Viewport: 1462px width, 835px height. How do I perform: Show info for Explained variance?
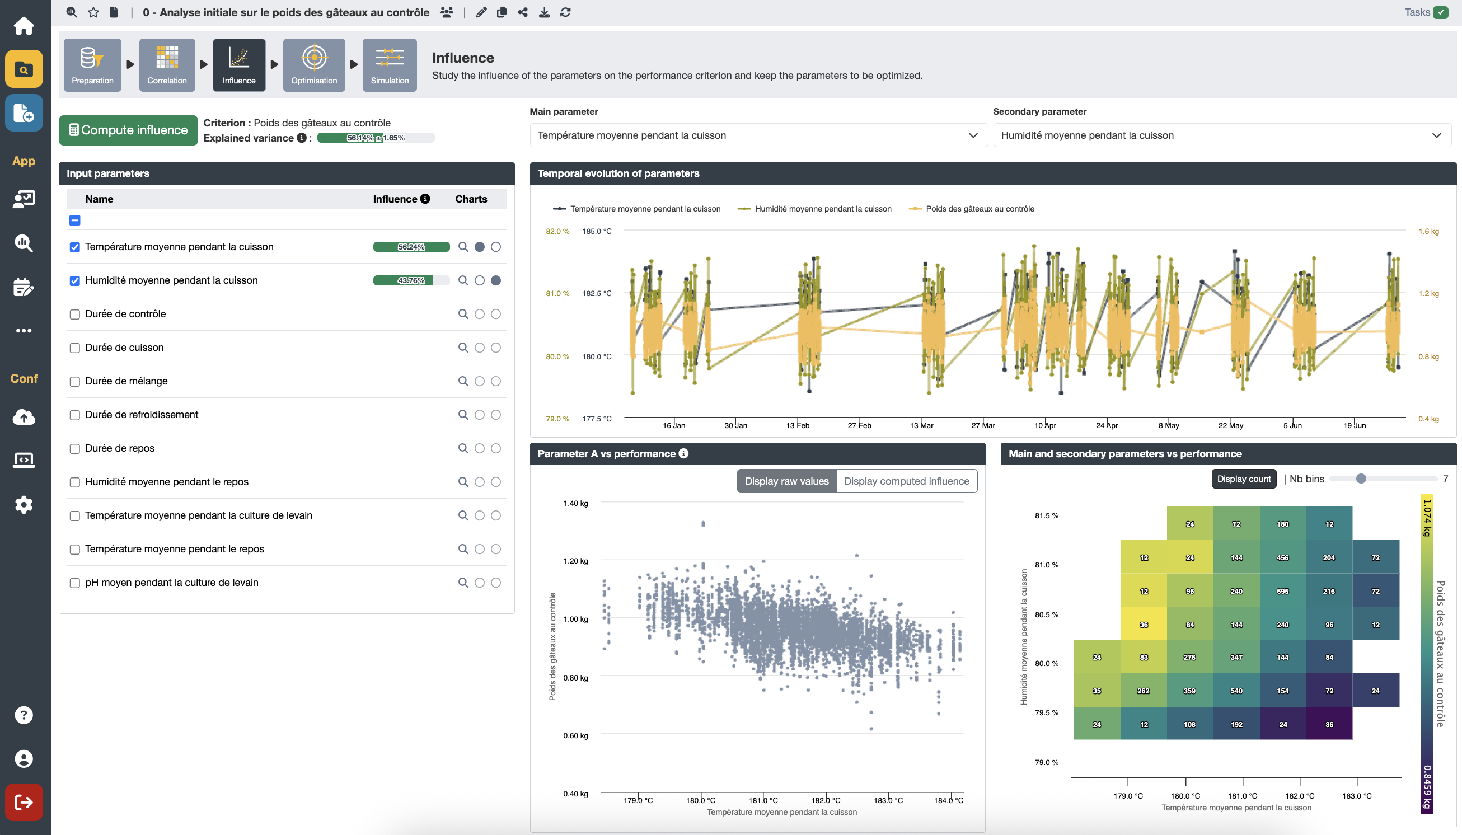coord(301,138)
